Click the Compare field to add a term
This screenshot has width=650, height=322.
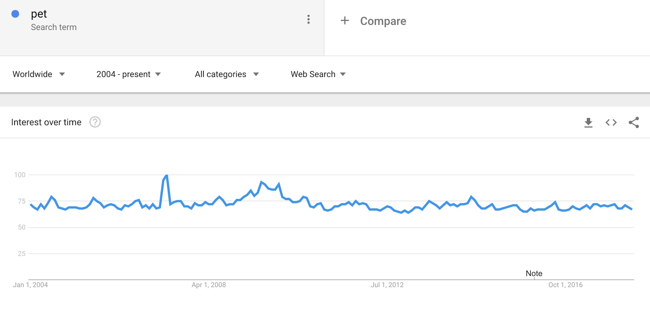click(383, 21)
